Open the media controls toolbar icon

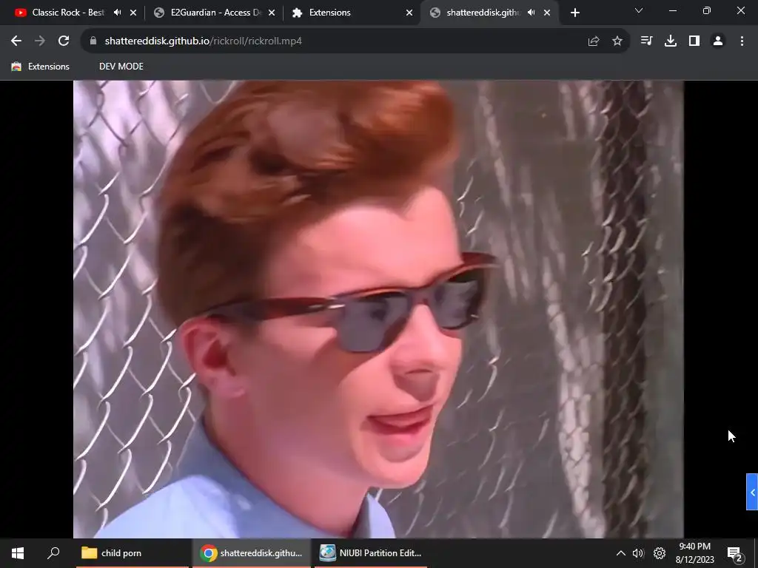tap(646, 41)
